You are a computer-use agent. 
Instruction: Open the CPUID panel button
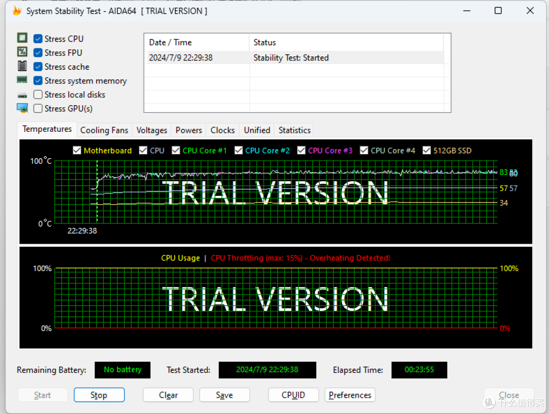(x=293, y=395)
